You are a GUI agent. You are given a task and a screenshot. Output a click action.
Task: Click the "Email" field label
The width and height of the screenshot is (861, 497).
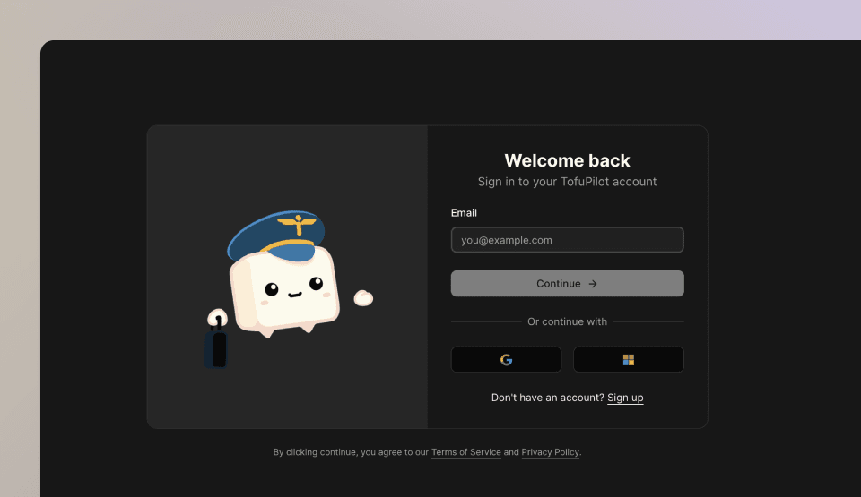(x=464, y=213)
